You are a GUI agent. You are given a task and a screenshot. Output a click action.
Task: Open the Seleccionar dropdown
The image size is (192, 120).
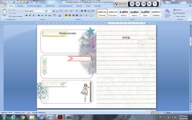pyautogui.click(x=180, y=16)
